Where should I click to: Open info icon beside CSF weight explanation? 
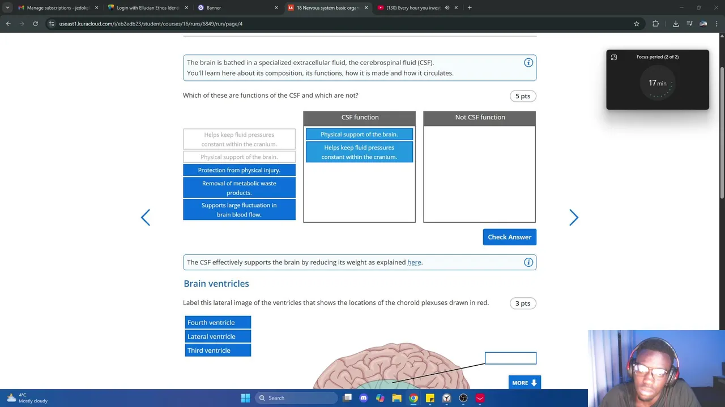(528, 262)
